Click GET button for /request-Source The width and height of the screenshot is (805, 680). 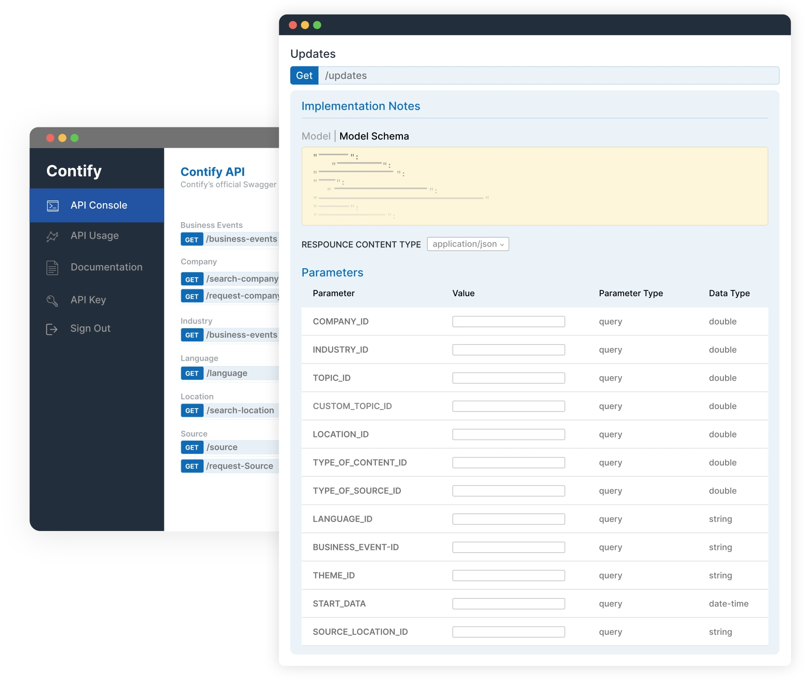tap(192, 466)
